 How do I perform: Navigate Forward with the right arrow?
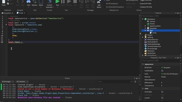tap(23, 1)
